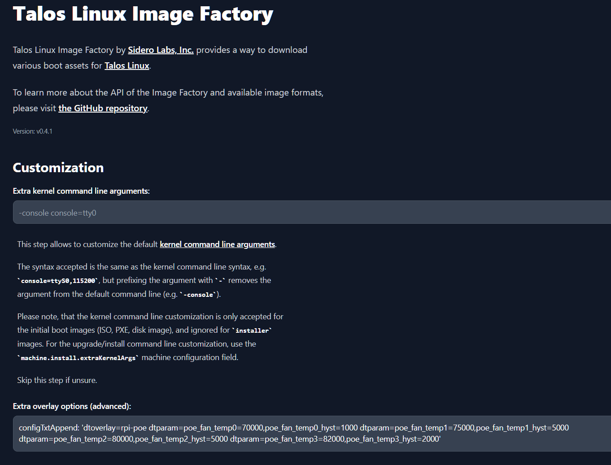Image resolution: width=611 pixels, height=465 pixels.
Task: Click the Customization section heading
Action: [x=58, y=168]
